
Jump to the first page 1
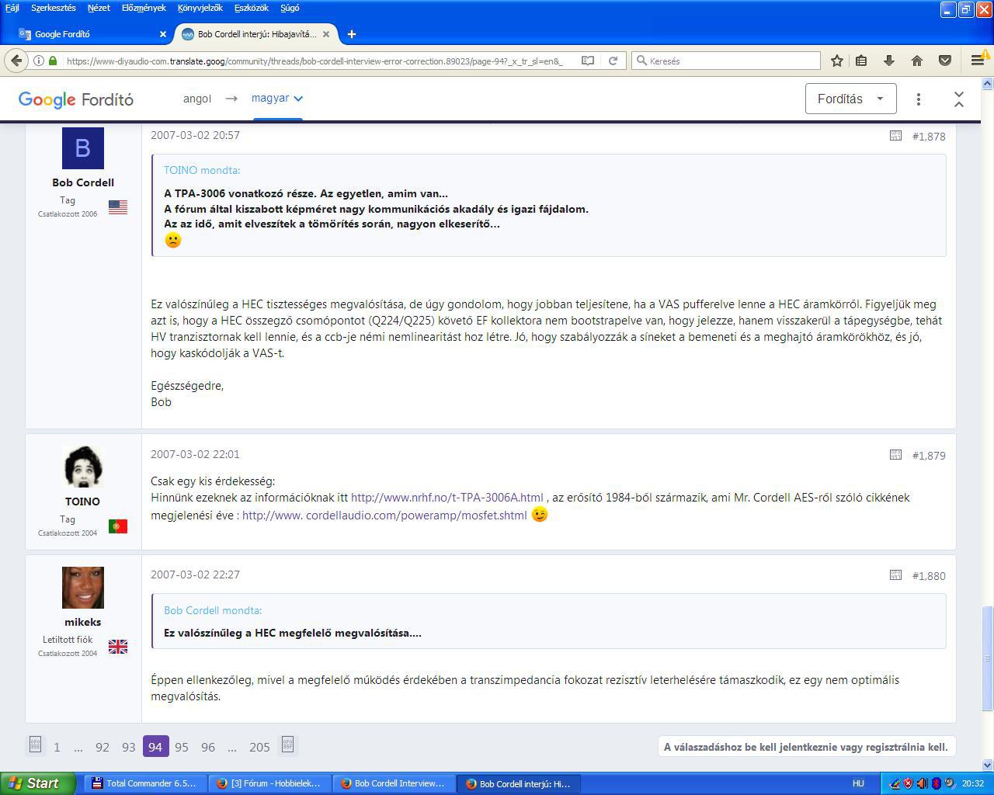(x=57, y=747)
